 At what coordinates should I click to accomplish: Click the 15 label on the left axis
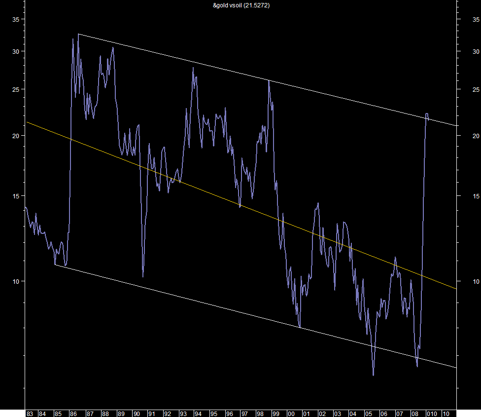pos(16,196)
